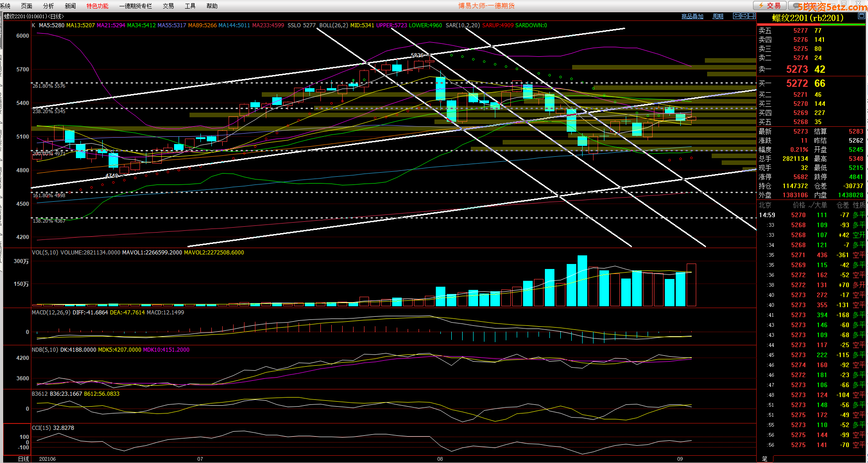Click the 09 month marker on time axis
The width and height of the screenshot is (868, 463).
point(680,459)
